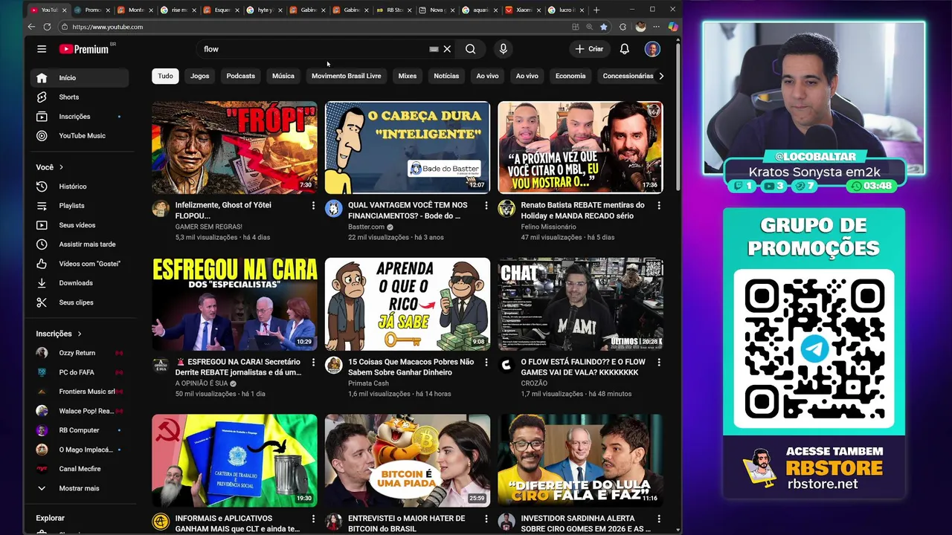This screenshot has width=952, height=535.
Task: Open options menu for 15 Coisas video
Action: pyautogui.click(x=486, y=362)
